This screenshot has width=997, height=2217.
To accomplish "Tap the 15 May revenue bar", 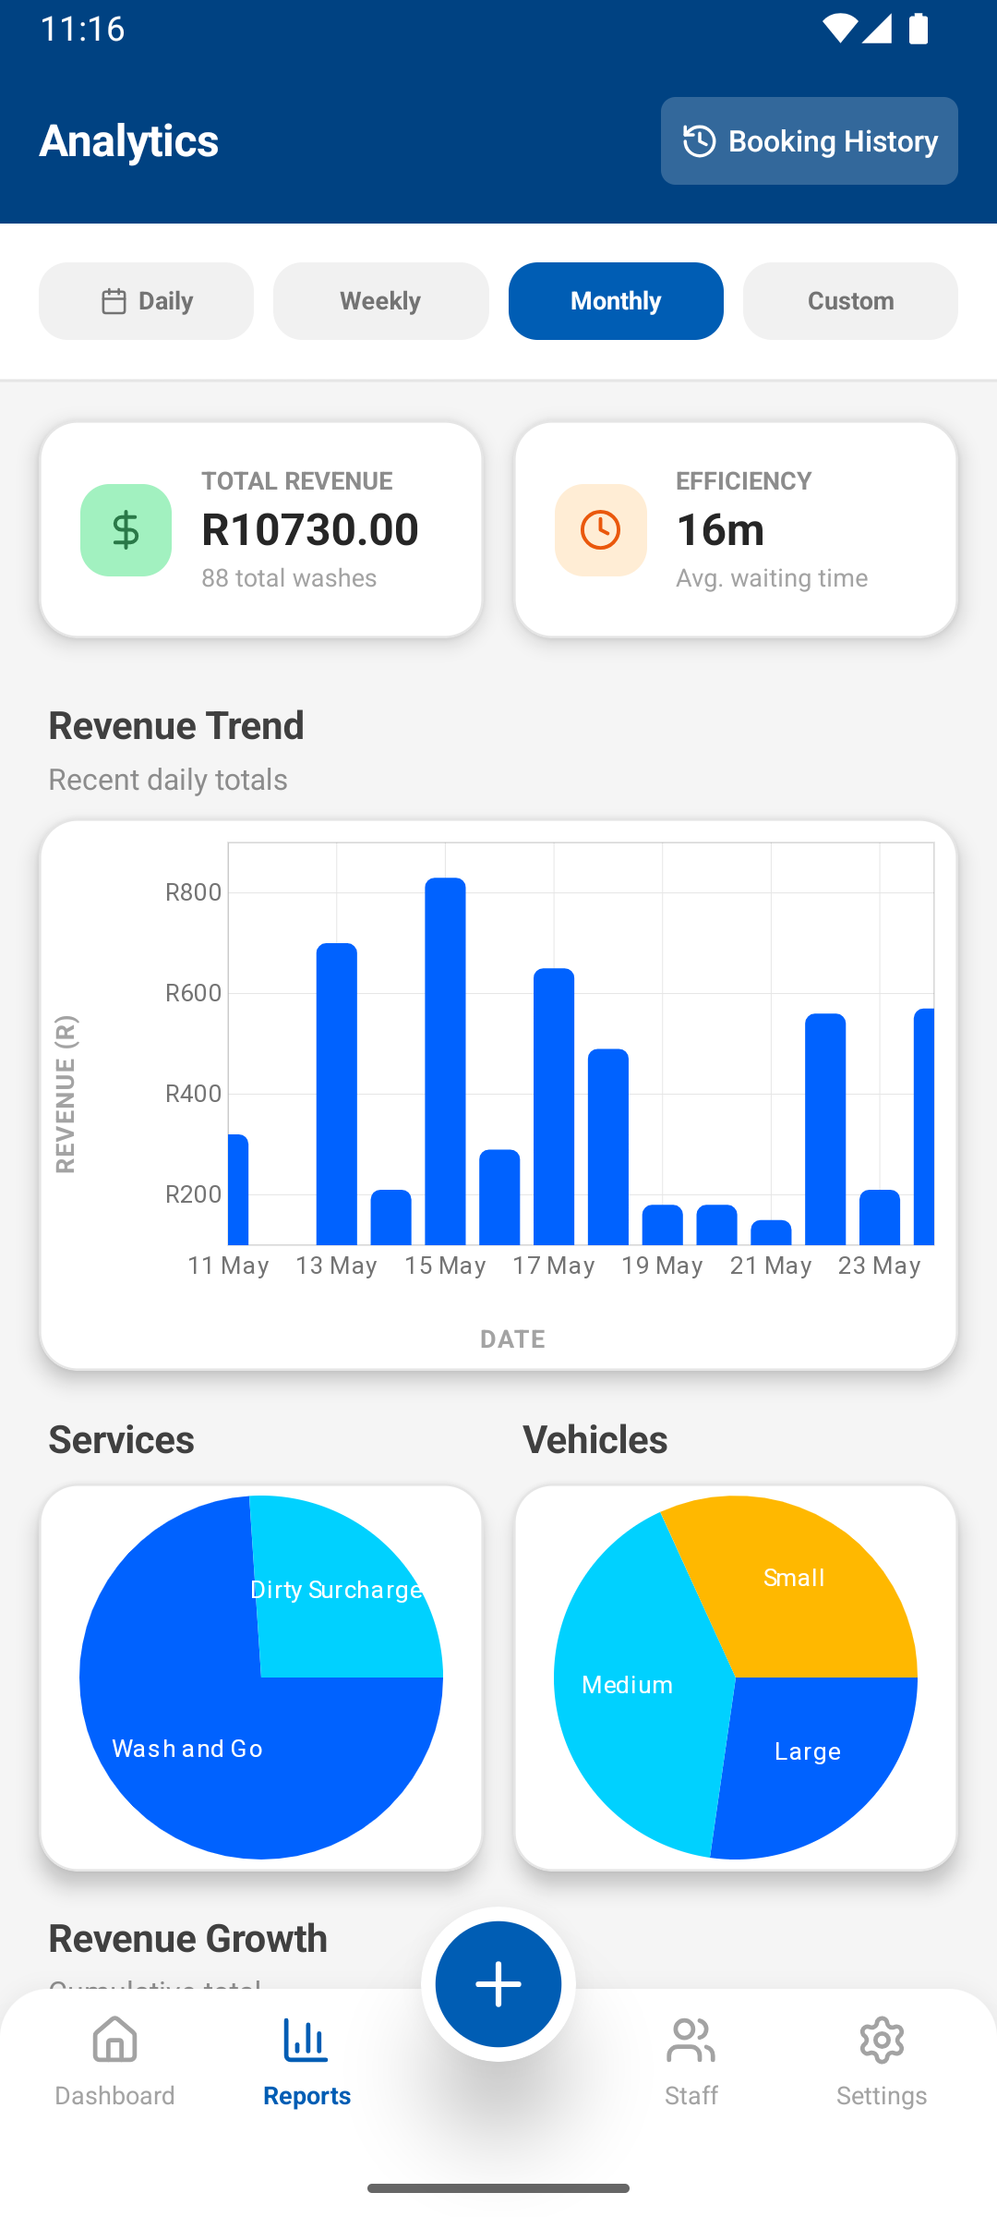I will pyautogui.click(x=445, y=1061).
